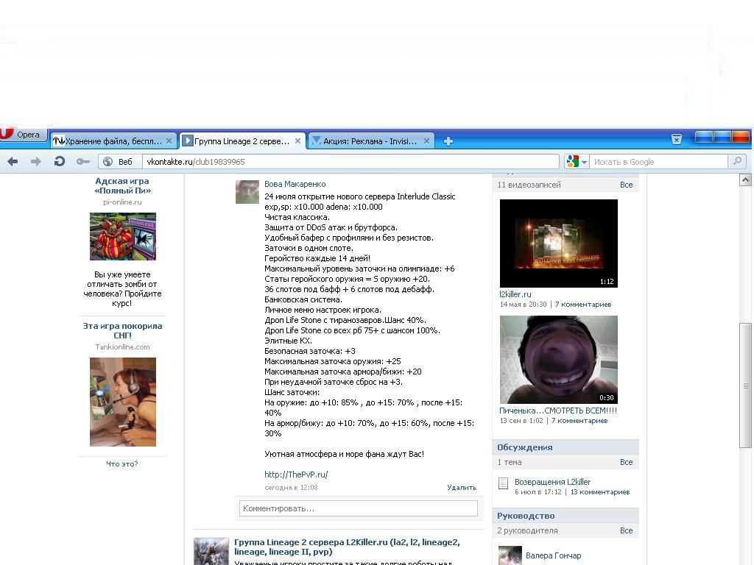Open the closed tabs trash icon
Viewport: 754px width, 565px height.
point(676,139)
